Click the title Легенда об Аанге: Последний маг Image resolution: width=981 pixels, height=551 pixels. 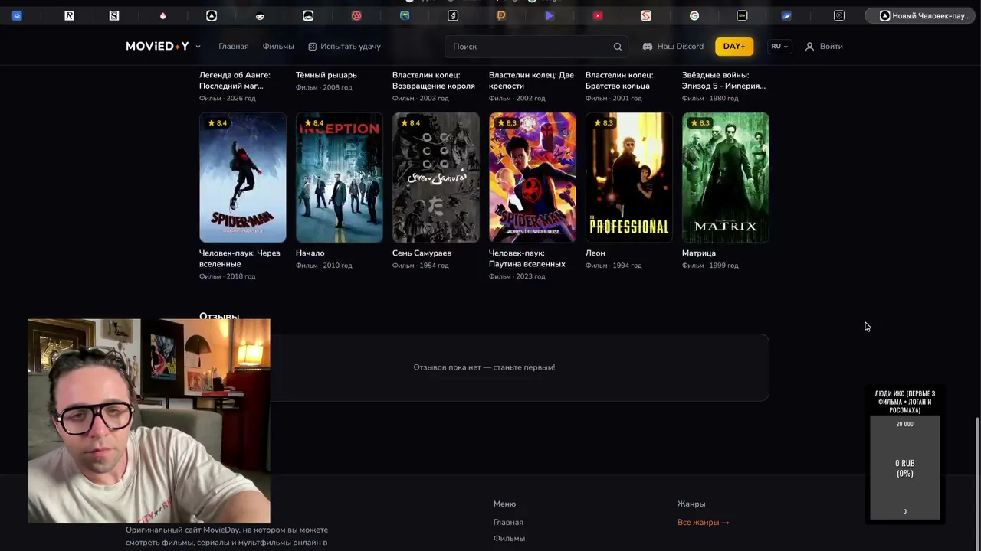[235, 80]
